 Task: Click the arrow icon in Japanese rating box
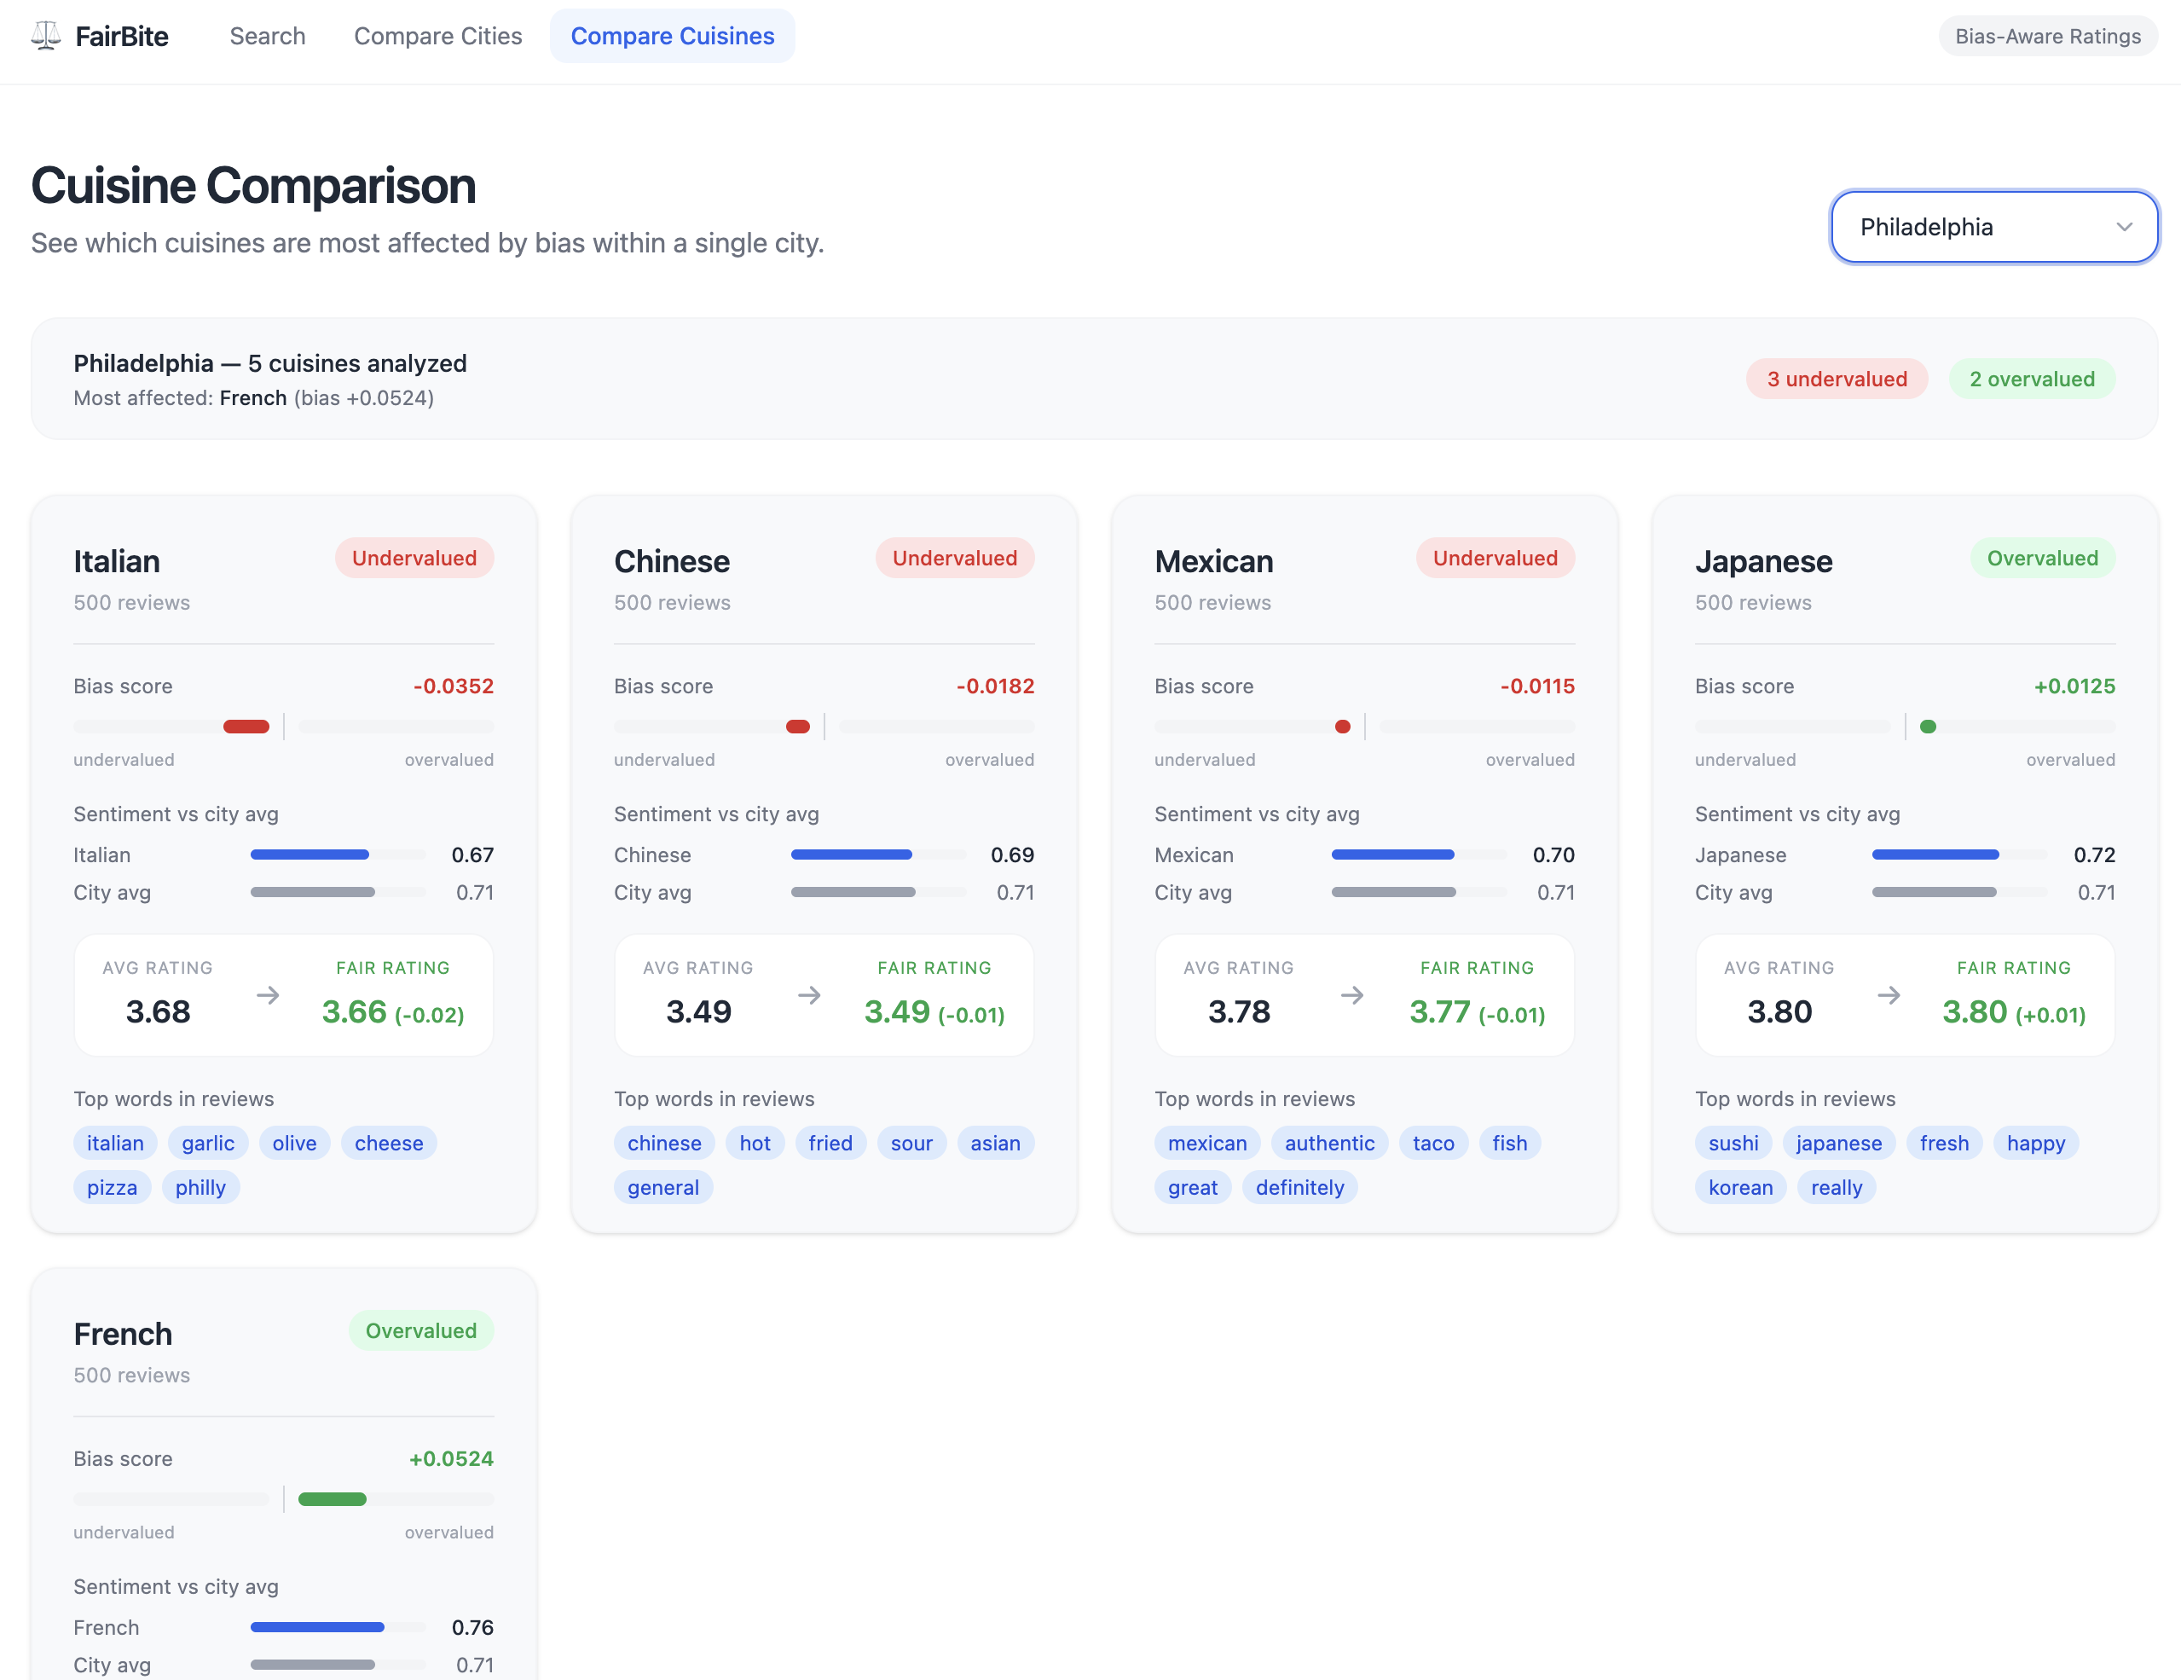pyautogui.click(x=1889, y=995)
